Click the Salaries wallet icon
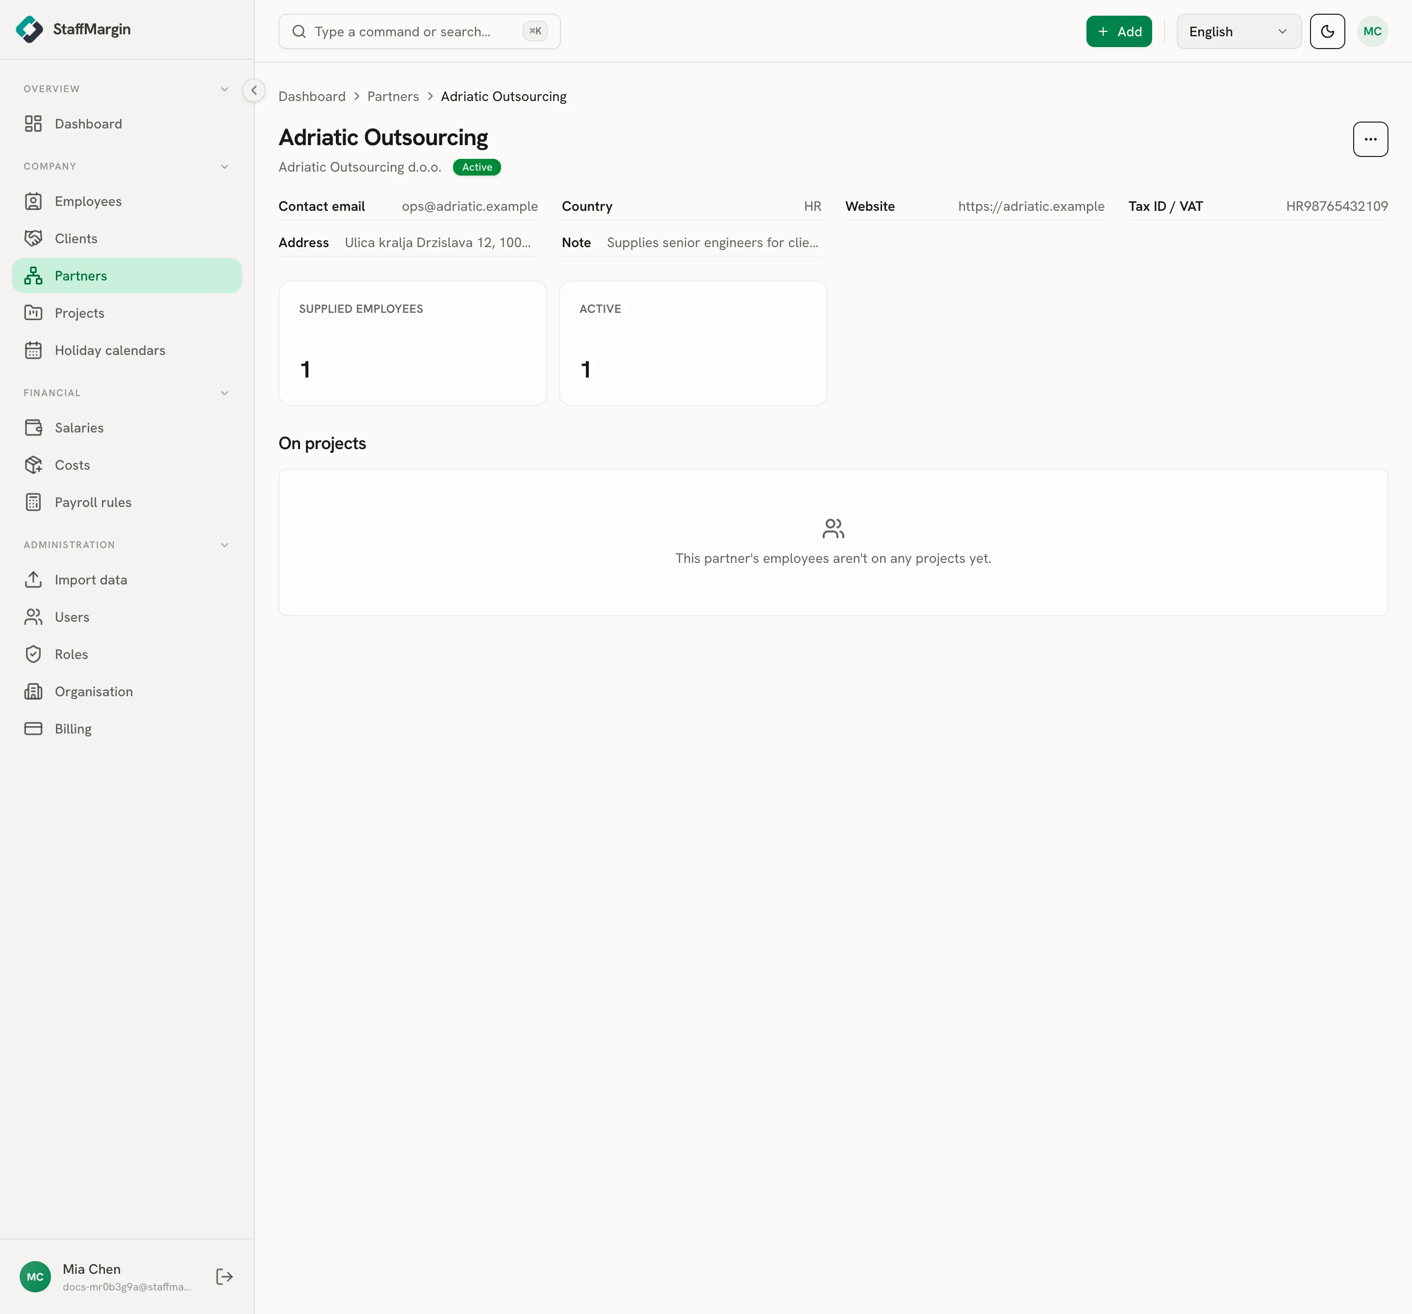 (x=33, y=428)
